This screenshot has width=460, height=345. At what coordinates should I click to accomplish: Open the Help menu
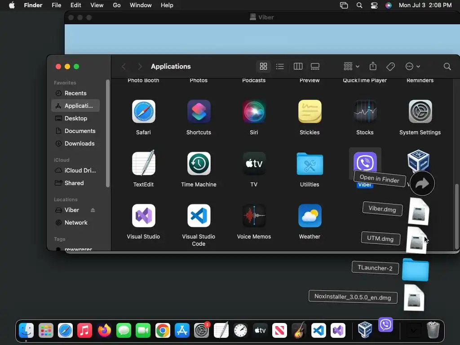167,5
